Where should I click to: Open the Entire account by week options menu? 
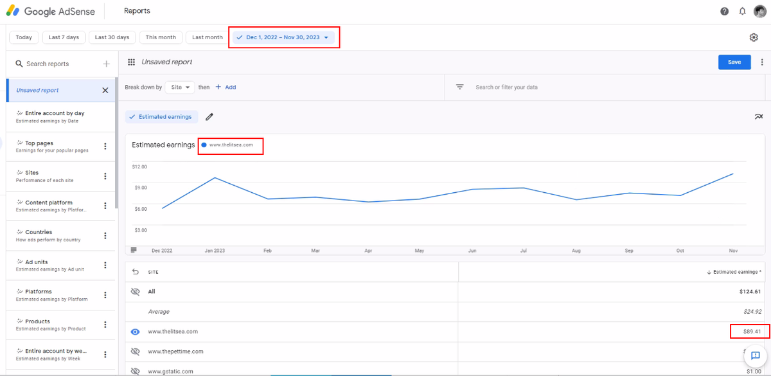pos(105,355)
